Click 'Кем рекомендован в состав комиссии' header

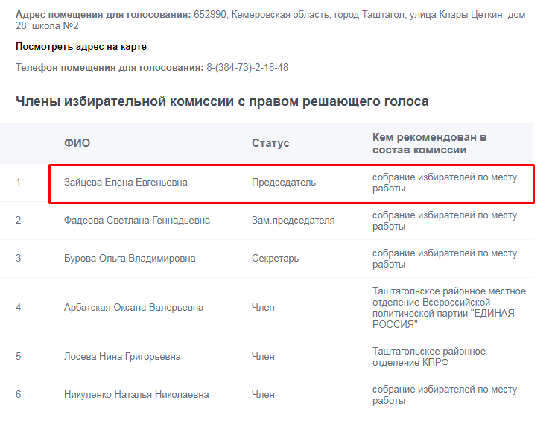(x=429, y=143)
